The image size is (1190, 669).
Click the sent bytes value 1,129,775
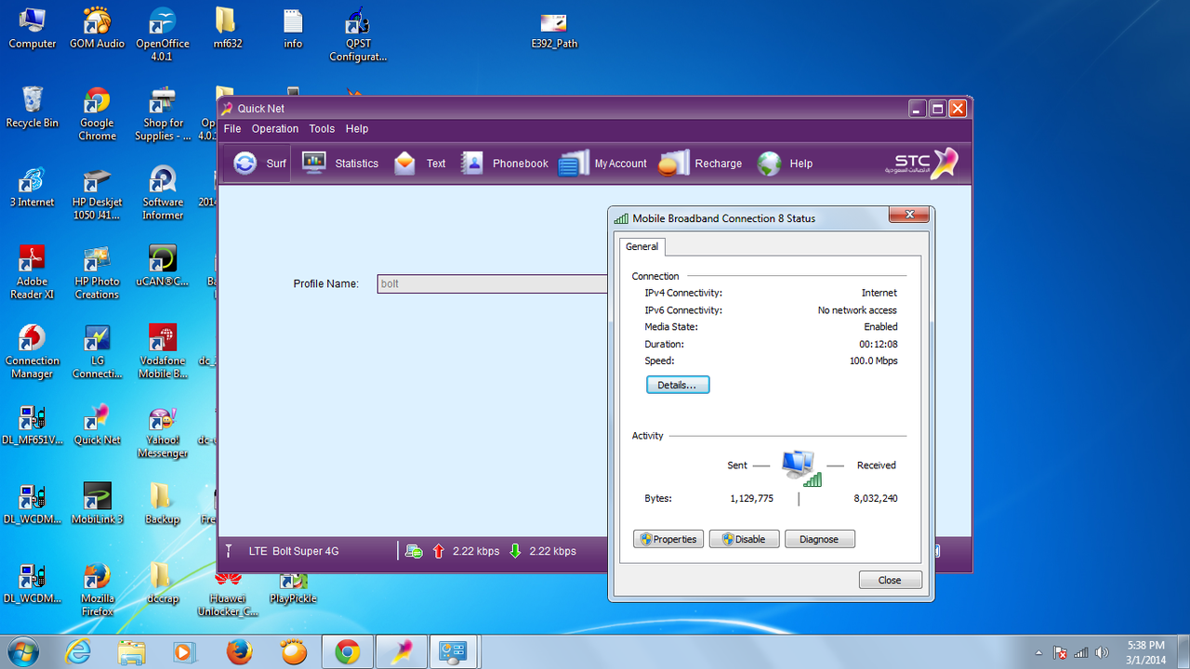752,498
